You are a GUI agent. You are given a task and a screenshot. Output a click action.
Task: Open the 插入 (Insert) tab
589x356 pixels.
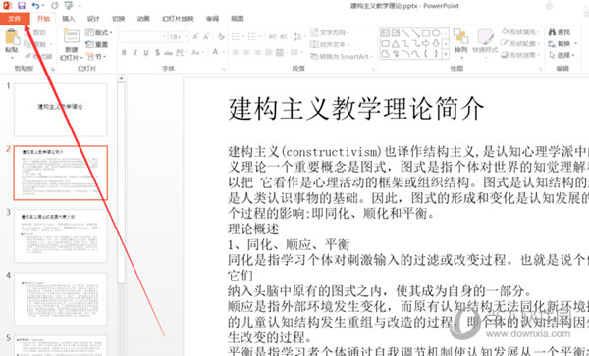69,19
